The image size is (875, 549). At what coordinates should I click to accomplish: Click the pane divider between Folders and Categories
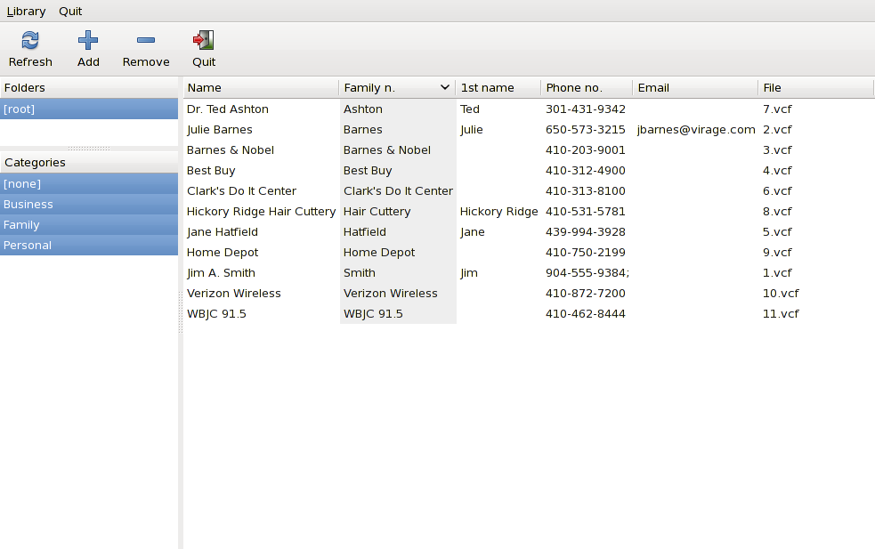(x=89, y=149)
